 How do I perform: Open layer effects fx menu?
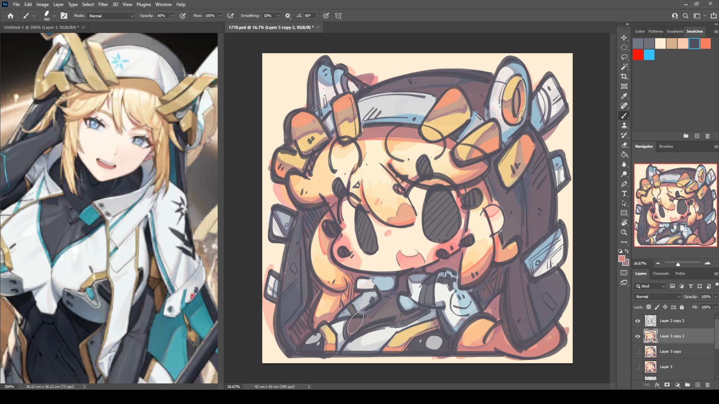click(657, 385)
